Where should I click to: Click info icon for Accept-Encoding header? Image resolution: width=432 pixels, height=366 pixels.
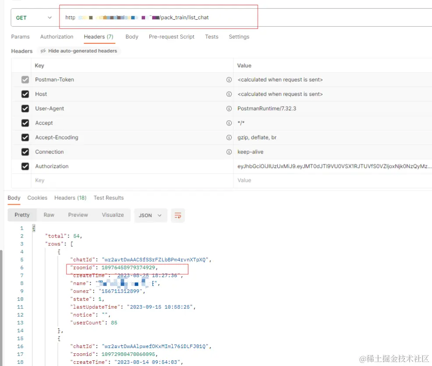click(x=229, y=137)
